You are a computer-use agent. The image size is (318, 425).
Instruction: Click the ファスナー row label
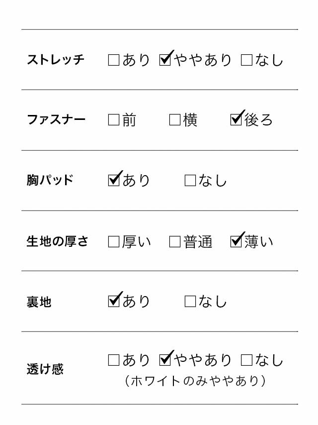click(x=56, y=120)
